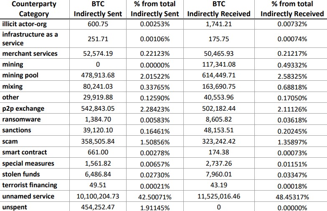Select the 48.45317% received percentage cell
Image resolution: width=327 pixels, height=211 pixels.
[x=292, y=196]
